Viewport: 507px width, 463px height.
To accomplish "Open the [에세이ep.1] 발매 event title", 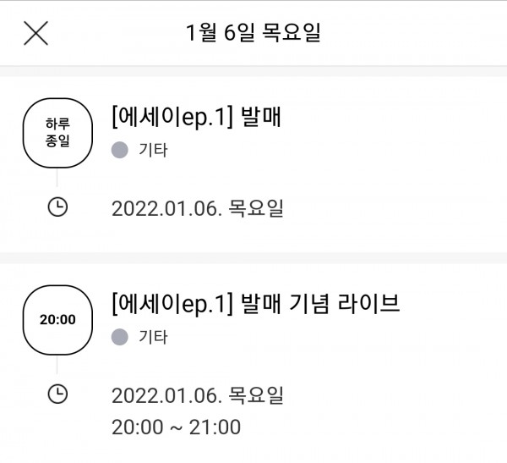I will [196, 117].
